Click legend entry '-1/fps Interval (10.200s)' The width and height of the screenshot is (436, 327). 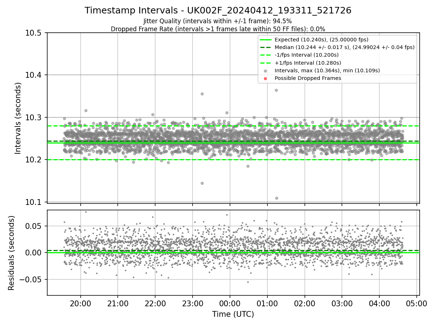click(x=307, y=55)
